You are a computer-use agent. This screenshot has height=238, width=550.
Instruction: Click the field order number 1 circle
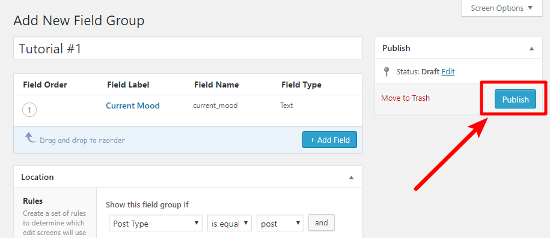pyautogui.click(x=29, y=110)
